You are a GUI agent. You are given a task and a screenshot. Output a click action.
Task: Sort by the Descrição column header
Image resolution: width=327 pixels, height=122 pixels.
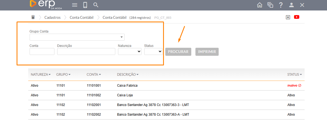(x=127, y=75)
